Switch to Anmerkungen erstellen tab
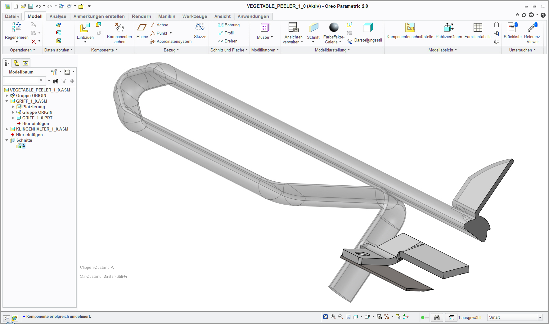This screenshot has width=549, height=324. [x=99, y=16]
